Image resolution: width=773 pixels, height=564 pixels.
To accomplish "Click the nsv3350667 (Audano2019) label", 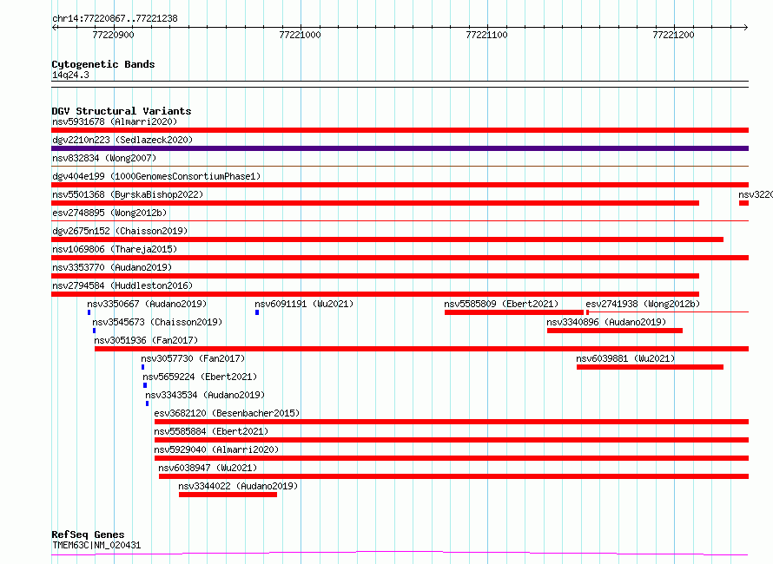I will click(147, 304).
